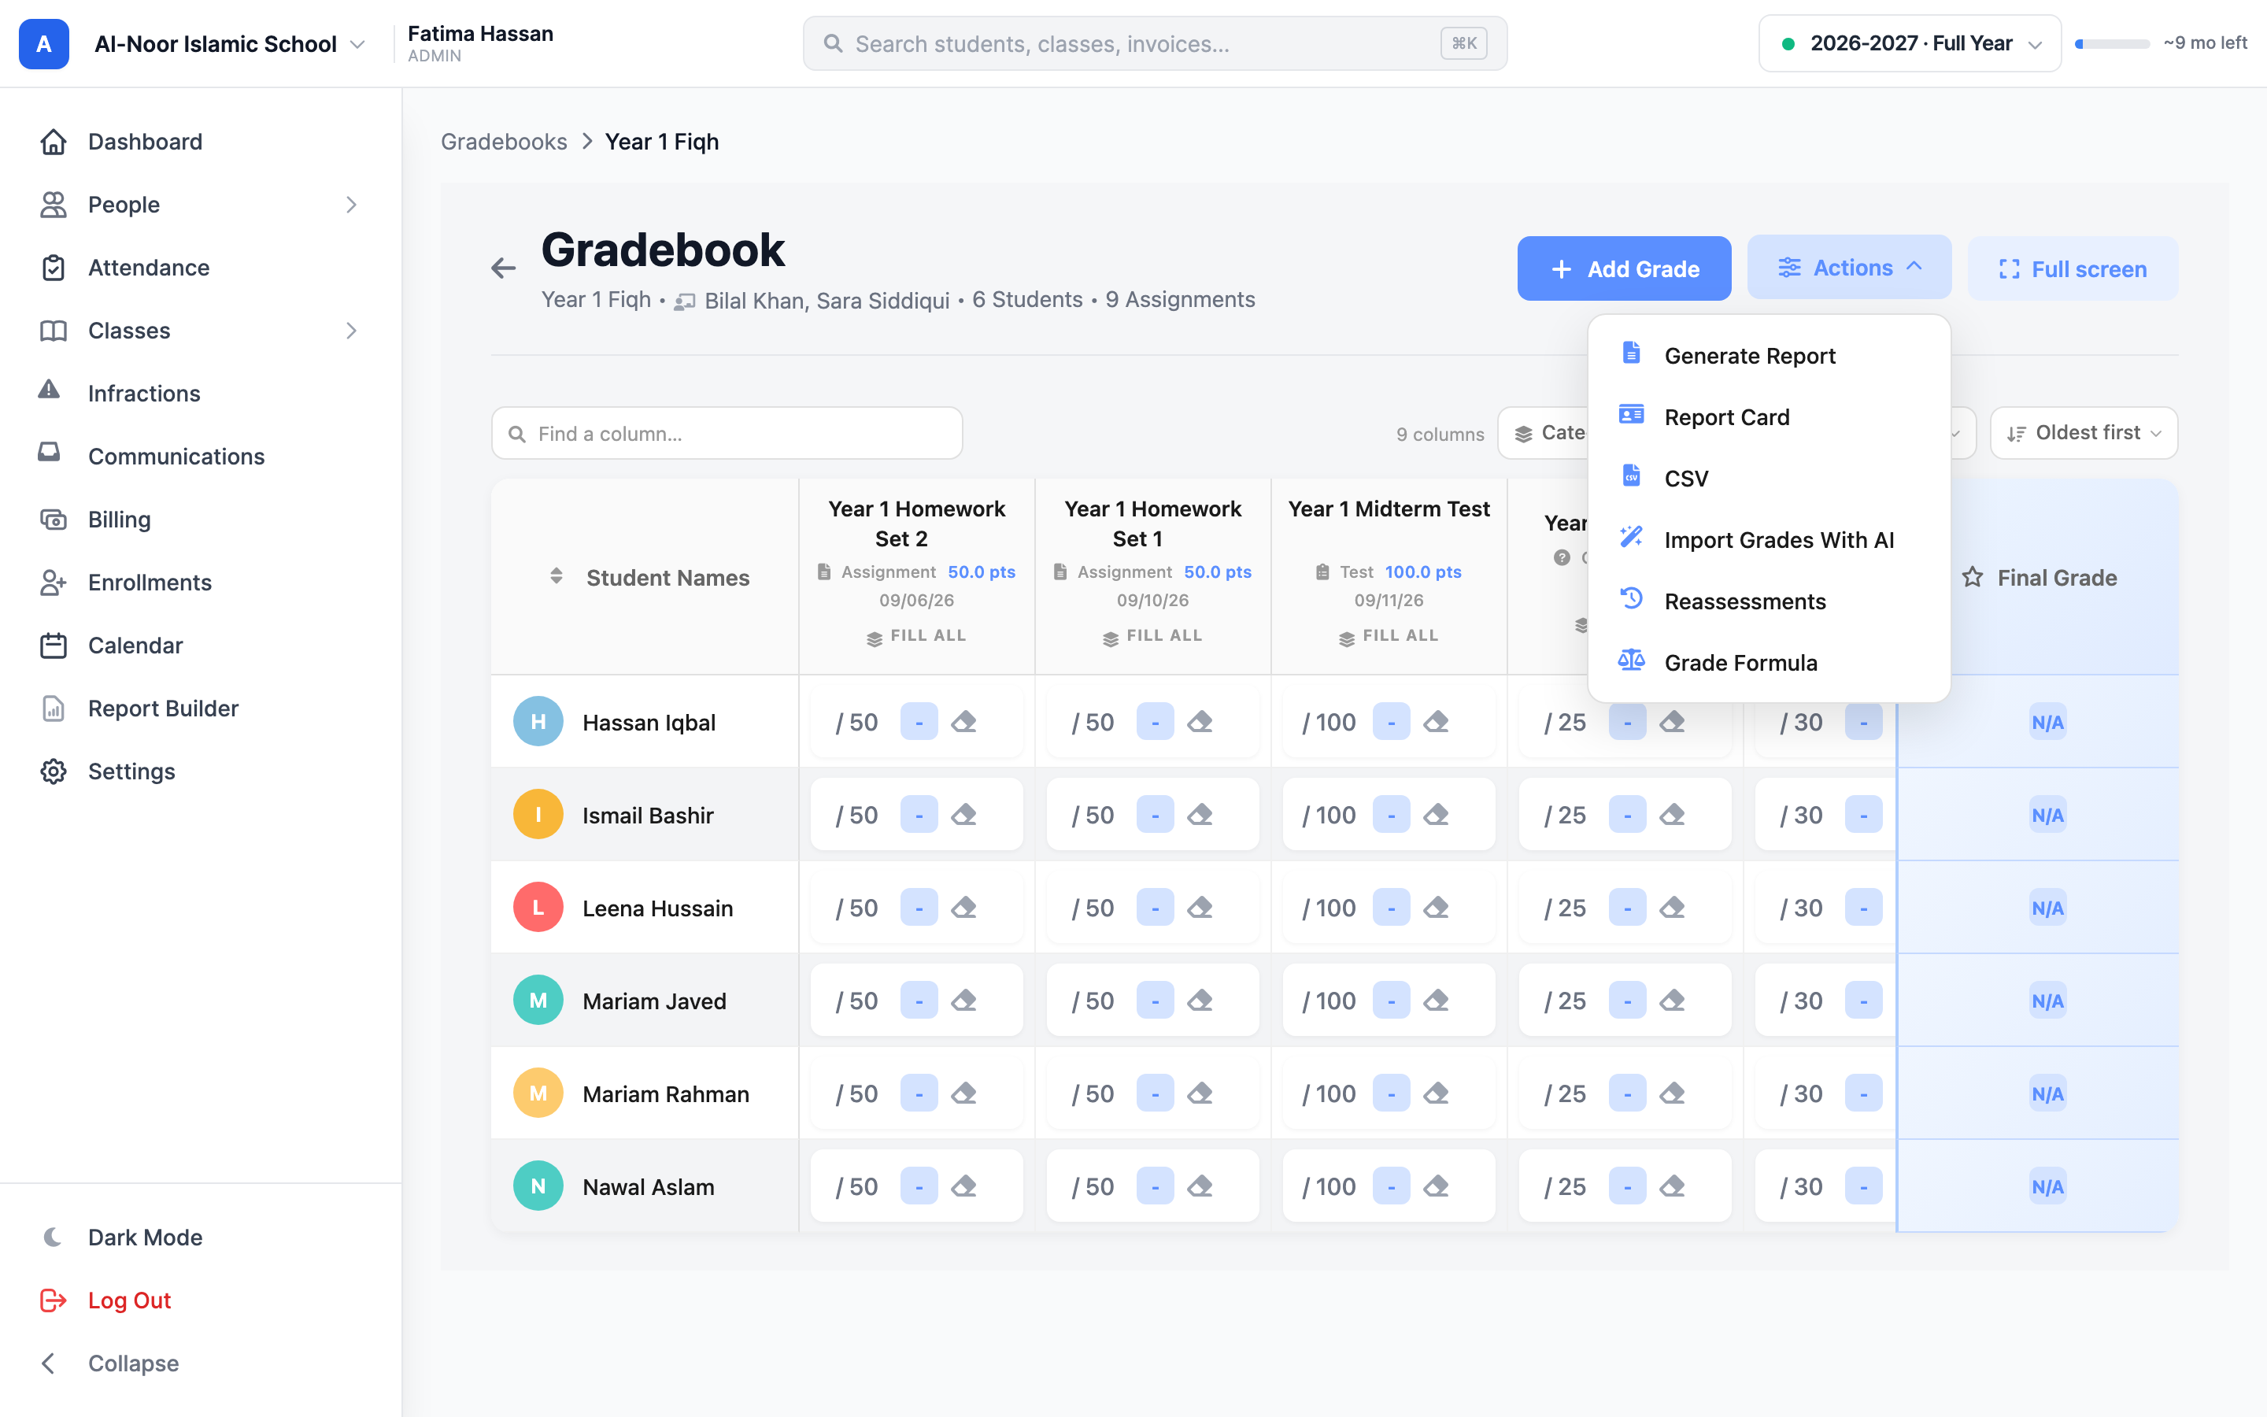2267x1417 pixels.
Task: Open the Dashboard home icon
Action: pos(54,142)
